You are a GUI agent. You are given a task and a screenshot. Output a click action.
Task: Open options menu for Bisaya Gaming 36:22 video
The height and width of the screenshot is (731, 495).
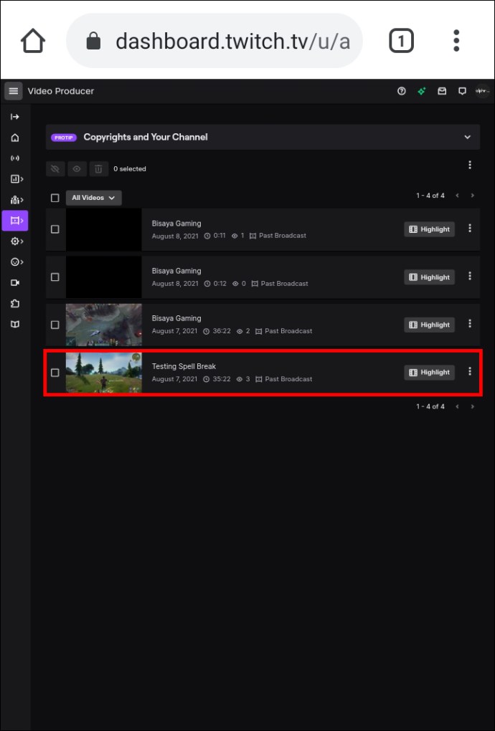[470, 323]
